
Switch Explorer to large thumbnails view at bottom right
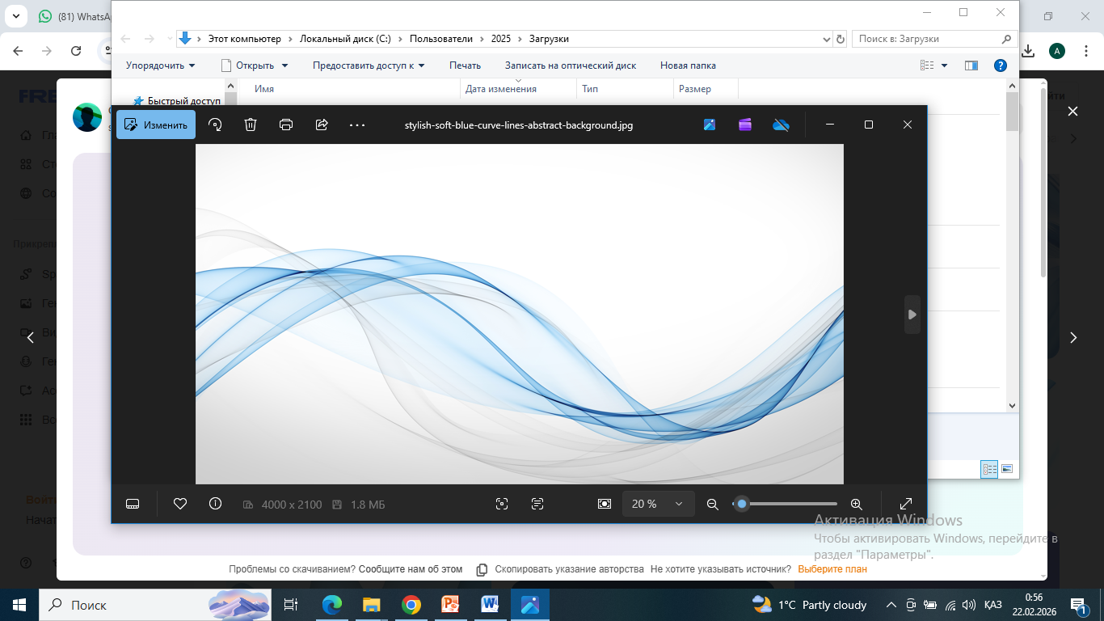1007,468
